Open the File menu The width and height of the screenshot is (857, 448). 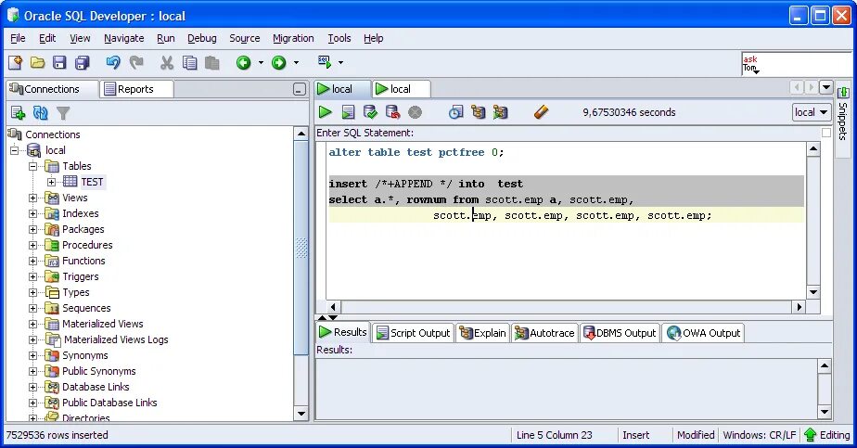coord(18,38)
